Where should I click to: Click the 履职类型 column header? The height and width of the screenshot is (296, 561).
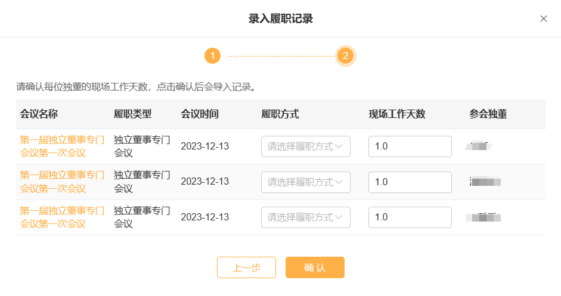[132, 114]
